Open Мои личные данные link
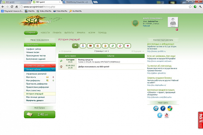The image size is (203, 135). tap(35, 97)
